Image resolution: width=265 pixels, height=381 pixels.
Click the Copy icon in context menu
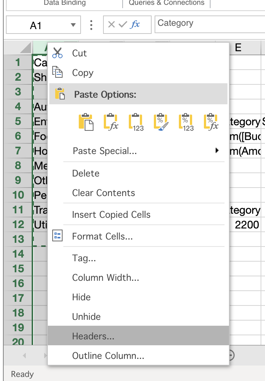point(57,72)
